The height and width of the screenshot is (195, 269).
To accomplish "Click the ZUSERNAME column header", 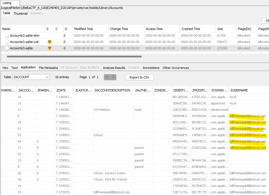I will (x=249, y=90).
